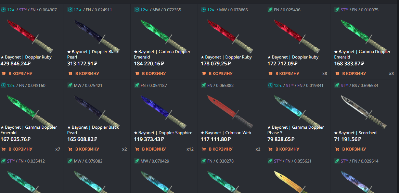Click clock icon on the MW / 0.078865 card
Viewport: 399px width, 193px height.
click(x=203, y=10)
